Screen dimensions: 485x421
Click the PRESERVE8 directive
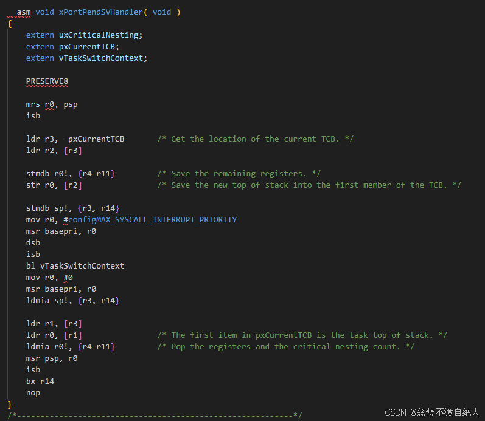(x=47, y=81)
